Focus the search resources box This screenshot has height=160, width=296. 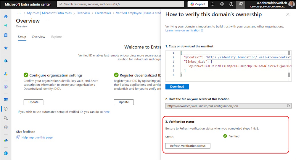pos(120,4)
